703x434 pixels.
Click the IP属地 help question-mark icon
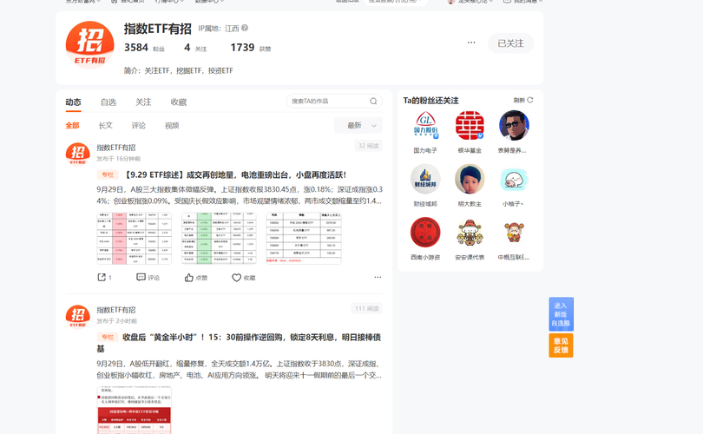pos(245,28)
